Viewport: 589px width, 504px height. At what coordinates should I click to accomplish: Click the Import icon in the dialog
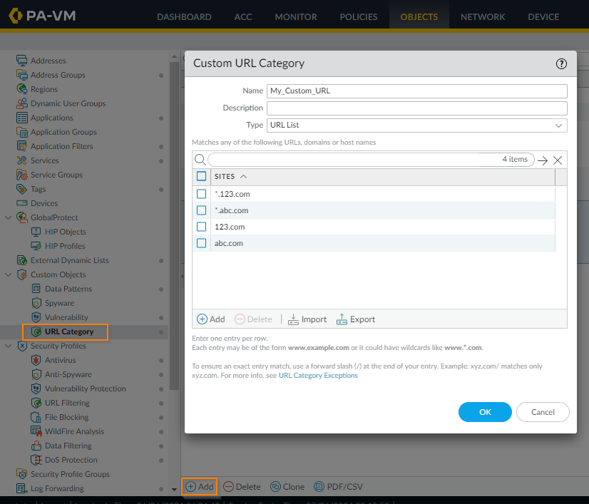click(x=294, y=319)
